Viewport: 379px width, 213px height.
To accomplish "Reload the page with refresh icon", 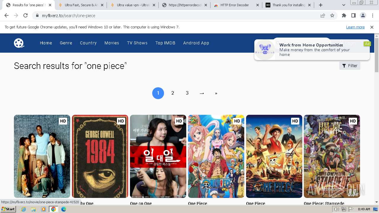I will tap(25, 16).
